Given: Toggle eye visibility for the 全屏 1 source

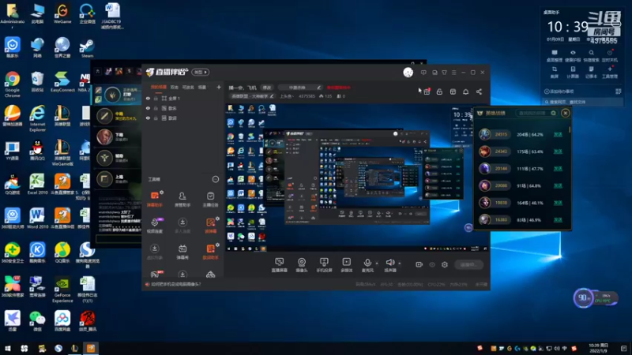Looking at the screenshot, I should (148, 98).
